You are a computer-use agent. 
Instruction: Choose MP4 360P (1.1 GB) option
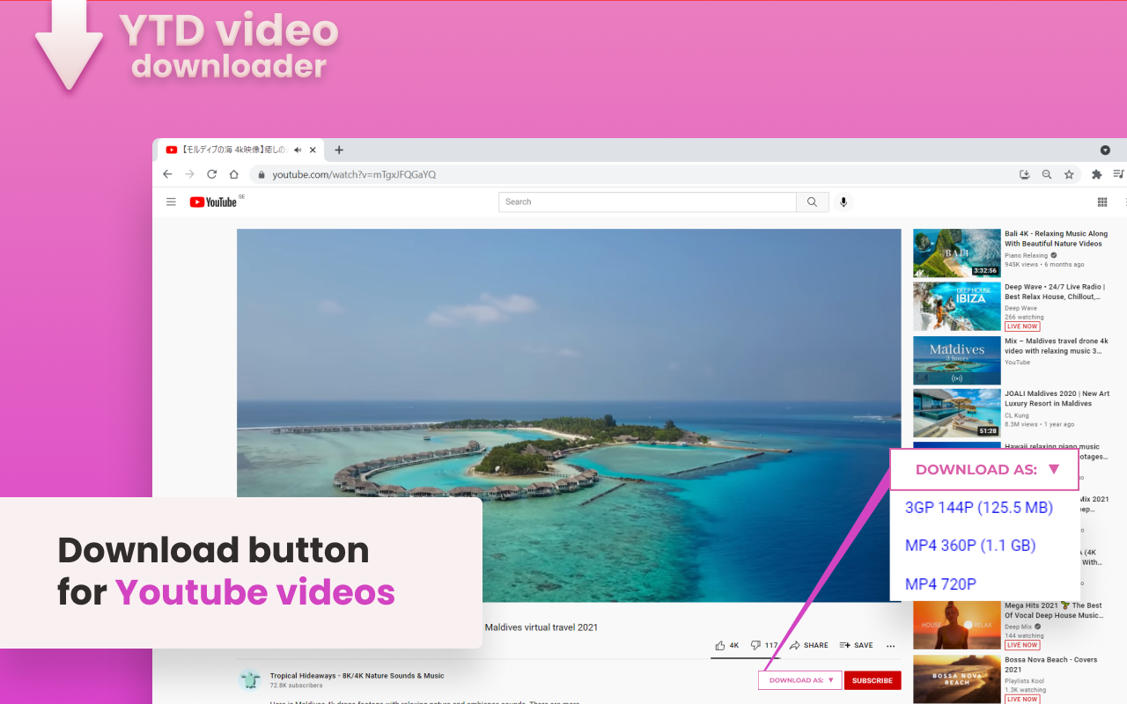point(969,546)
